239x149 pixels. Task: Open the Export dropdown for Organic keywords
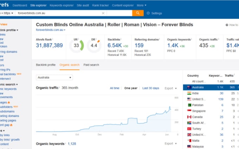170,144
